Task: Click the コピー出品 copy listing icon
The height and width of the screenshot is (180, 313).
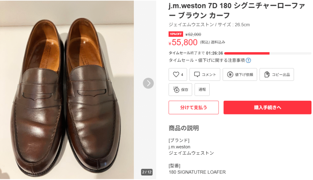Action: [267, 74]
